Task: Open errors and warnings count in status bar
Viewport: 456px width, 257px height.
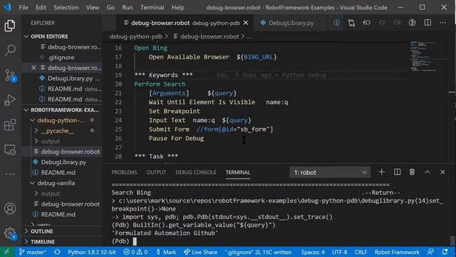Action: [135, 252]
